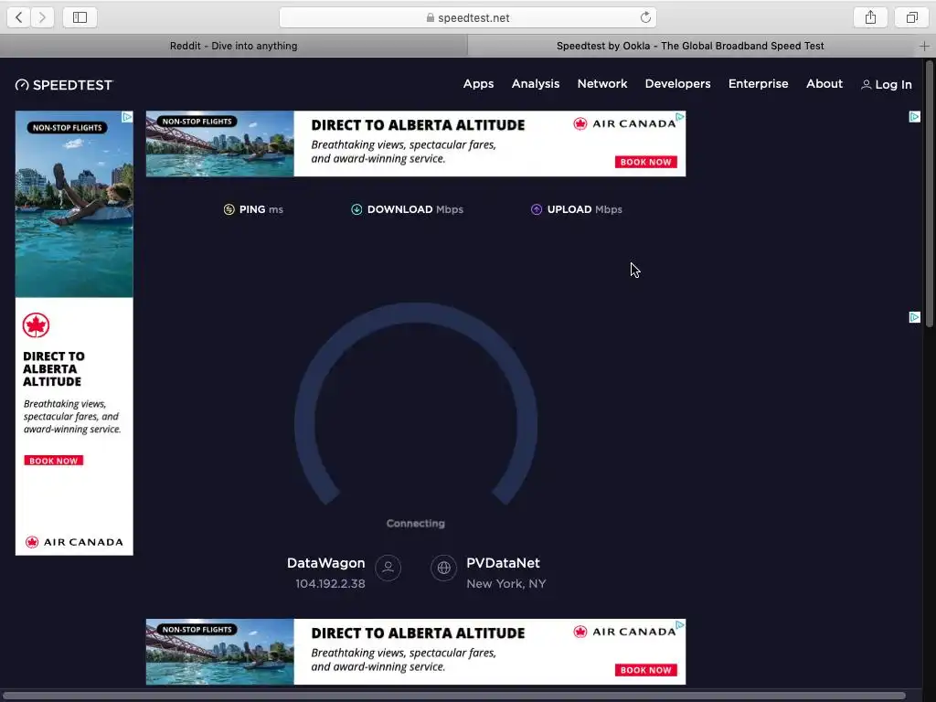This screenshot has height=702, width=936.
Task: Open the Apps menu
Action: click(478, 84)
